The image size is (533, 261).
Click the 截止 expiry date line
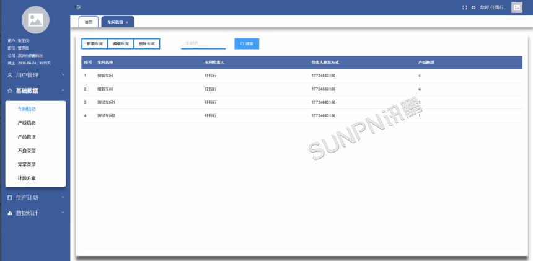(29, 63)
